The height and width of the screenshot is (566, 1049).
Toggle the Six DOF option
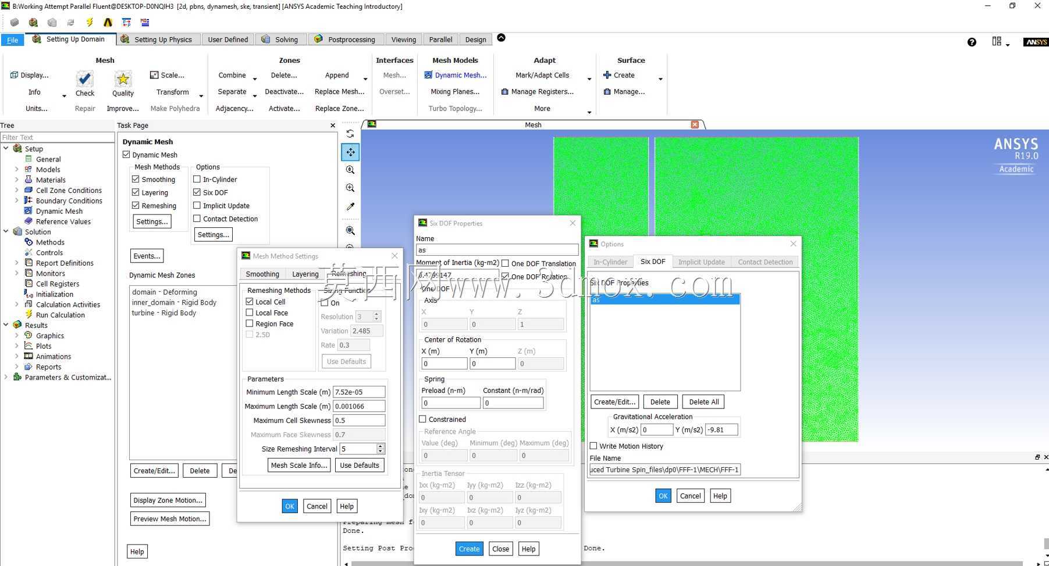point(197,192)
